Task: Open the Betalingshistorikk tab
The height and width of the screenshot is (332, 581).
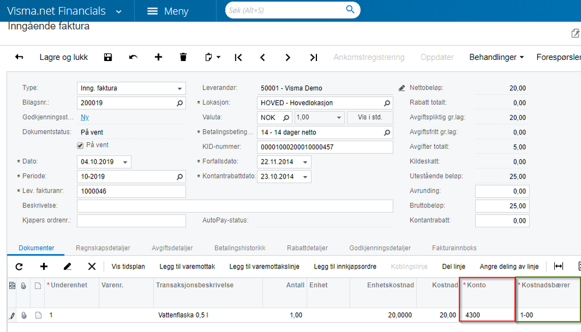Action: [240, 248]
